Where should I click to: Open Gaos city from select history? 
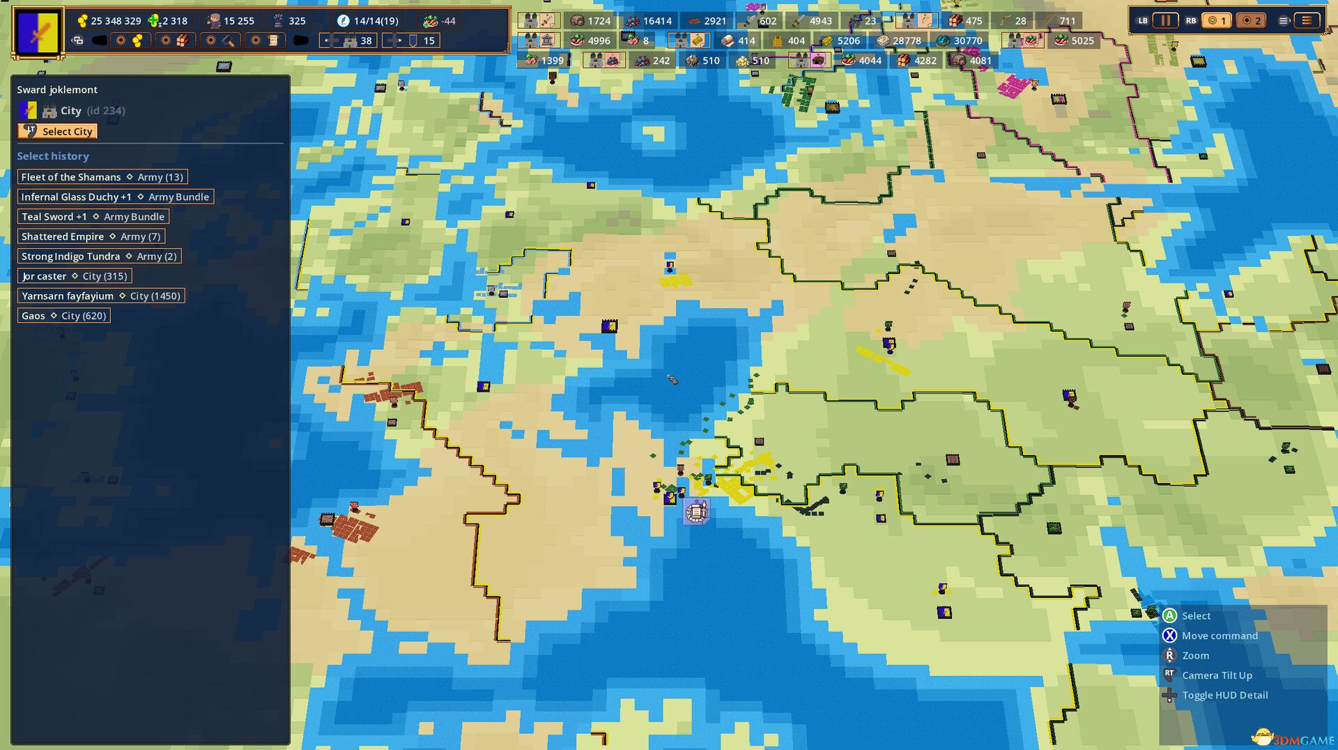click(x=63, y=316)
